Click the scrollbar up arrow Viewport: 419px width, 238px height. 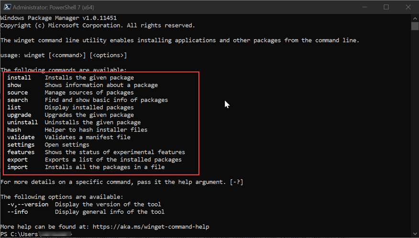coord(415,18)
